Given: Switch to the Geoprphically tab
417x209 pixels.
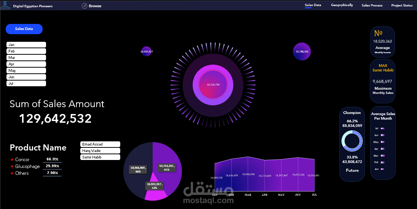Looking at the screenshot, I should point(342,5).
